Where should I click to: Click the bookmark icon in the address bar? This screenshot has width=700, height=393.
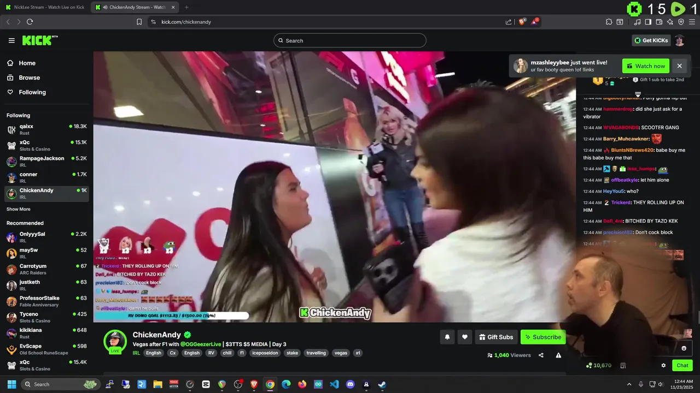tap(139, 22)
